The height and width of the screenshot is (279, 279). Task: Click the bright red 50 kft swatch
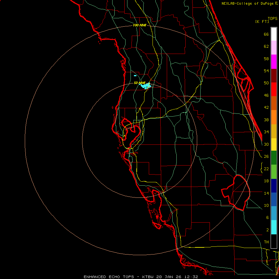click(x=274, y=89)
